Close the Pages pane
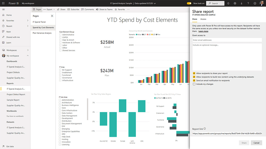 tap(52, 16)
